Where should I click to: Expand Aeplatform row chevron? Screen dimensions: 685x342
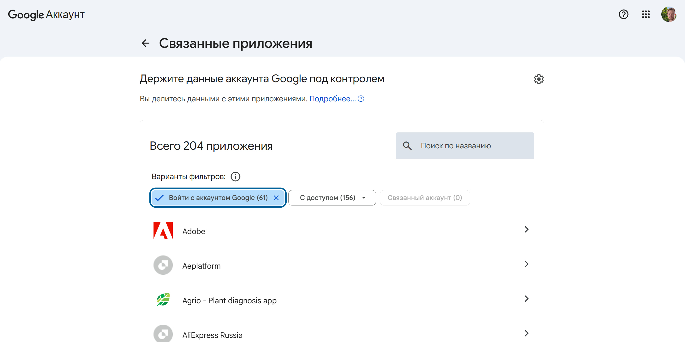526,264
